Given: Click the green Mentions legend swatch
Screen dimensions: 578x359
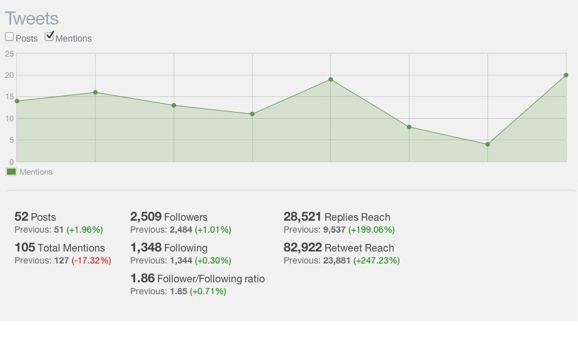Looking at the screenshot, I should click(11, 172).
